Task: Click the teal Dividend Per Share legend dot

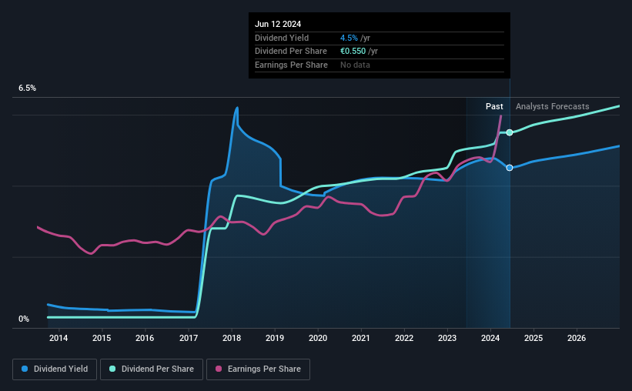Action: [112, 369]
